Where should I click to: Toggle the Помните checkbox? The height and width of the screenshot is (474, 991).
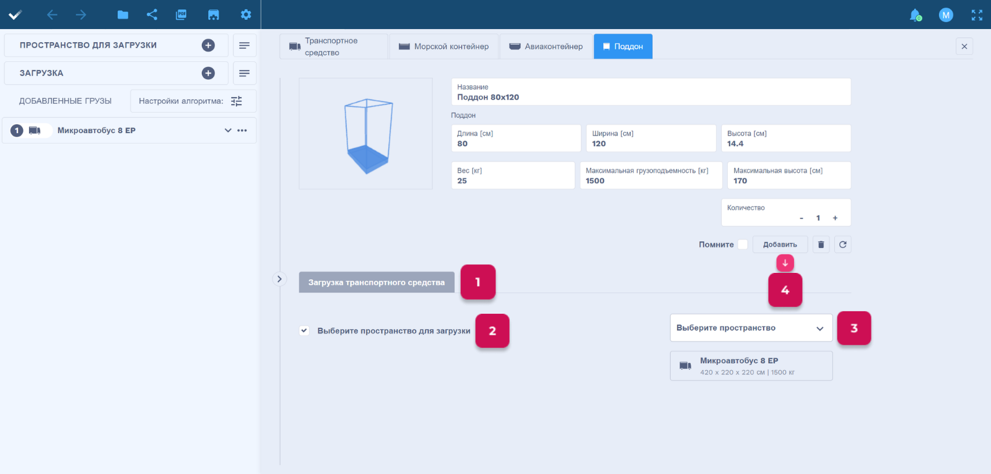[743, 244]
